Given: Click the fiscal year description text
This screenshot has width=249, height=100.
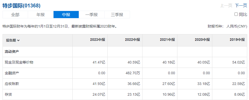Looking at the screenshot, I should [60, 26].
